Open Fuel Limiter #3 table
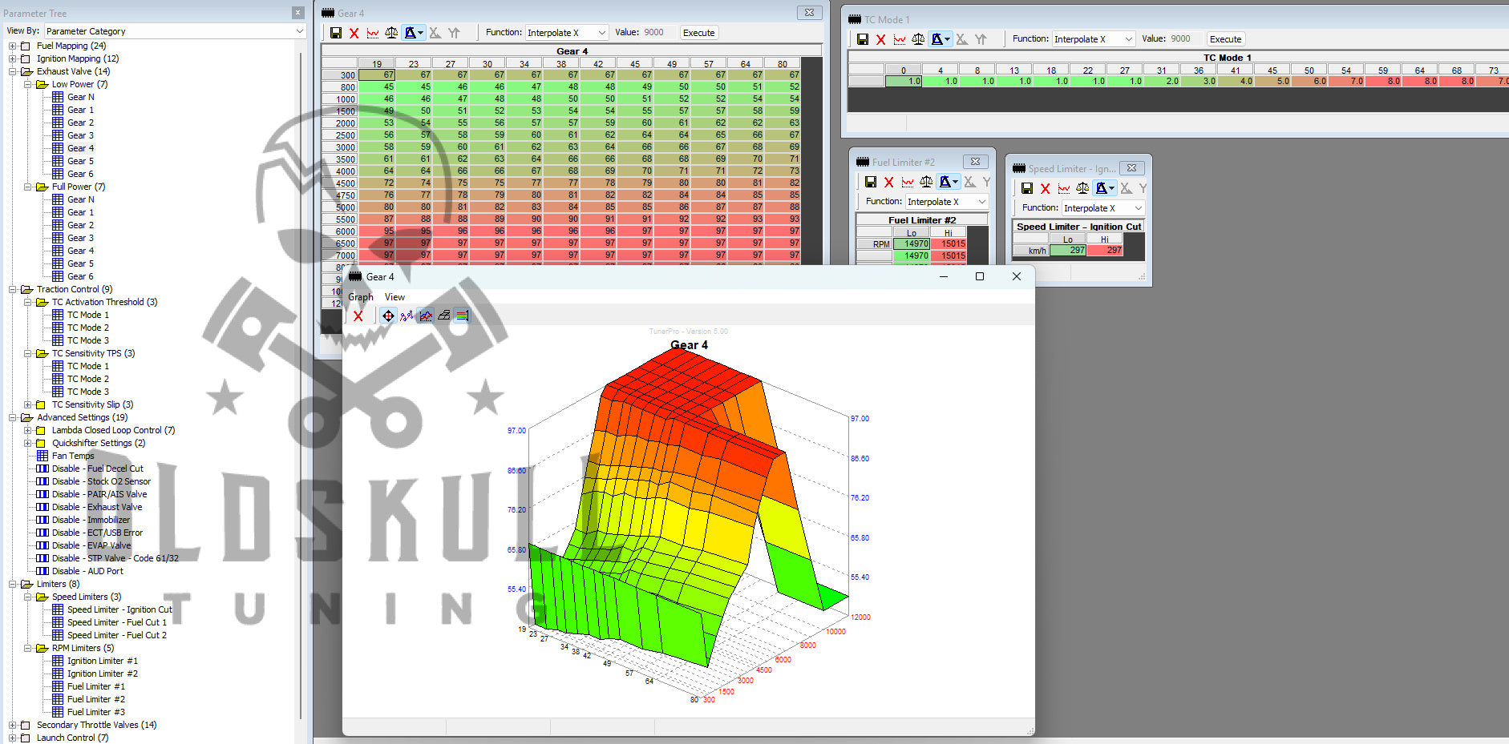The image size is (1509, 744). click(x=96, y=712)
